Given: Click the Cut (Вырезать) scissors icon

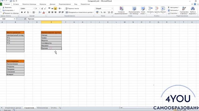Looking at the screenshot, I should coord(3,7).
